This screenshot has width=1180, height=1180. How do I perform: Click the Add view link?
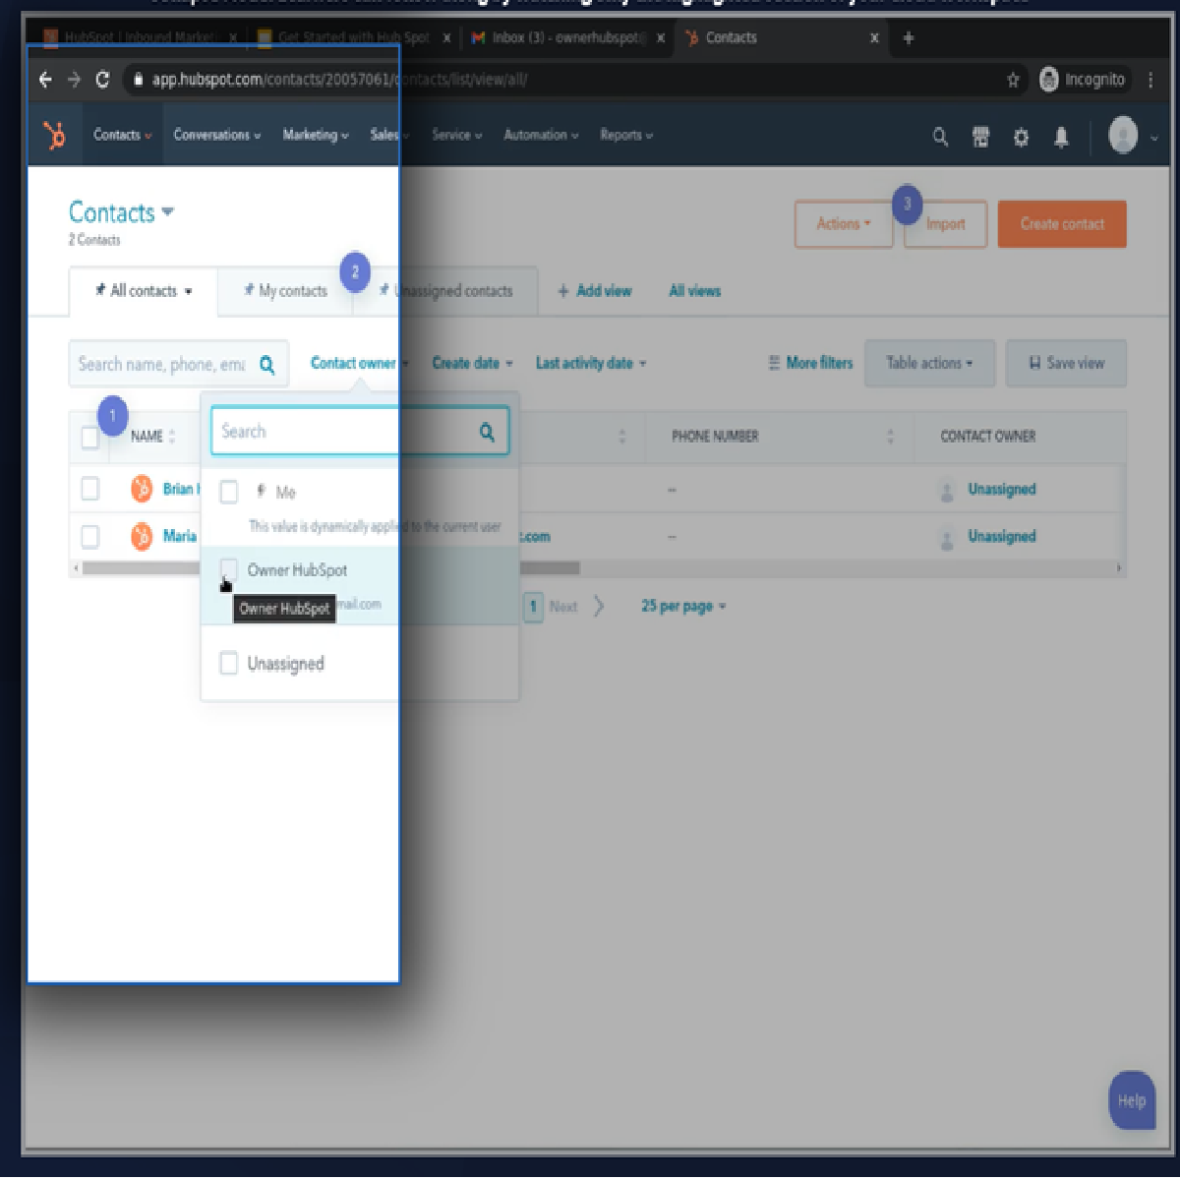point(595,291)
